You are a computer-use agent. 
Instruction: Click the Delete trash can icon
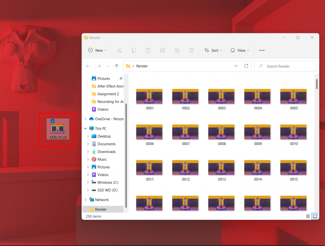click(191, 50)
